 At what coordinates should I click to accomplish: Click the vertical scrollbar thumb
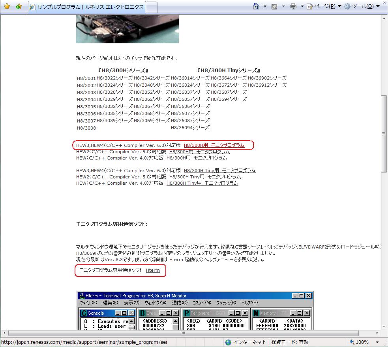tap(384, 134)
